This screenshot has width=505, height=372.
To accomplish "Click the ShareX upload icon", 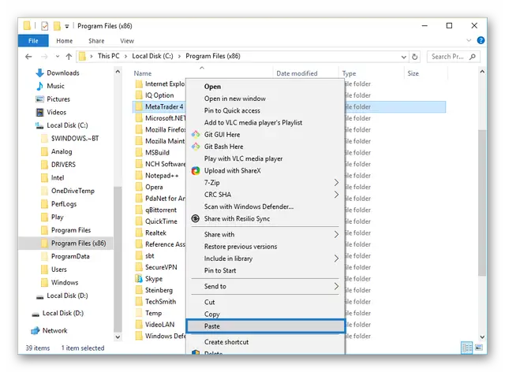I will click(x=196, y=170).
